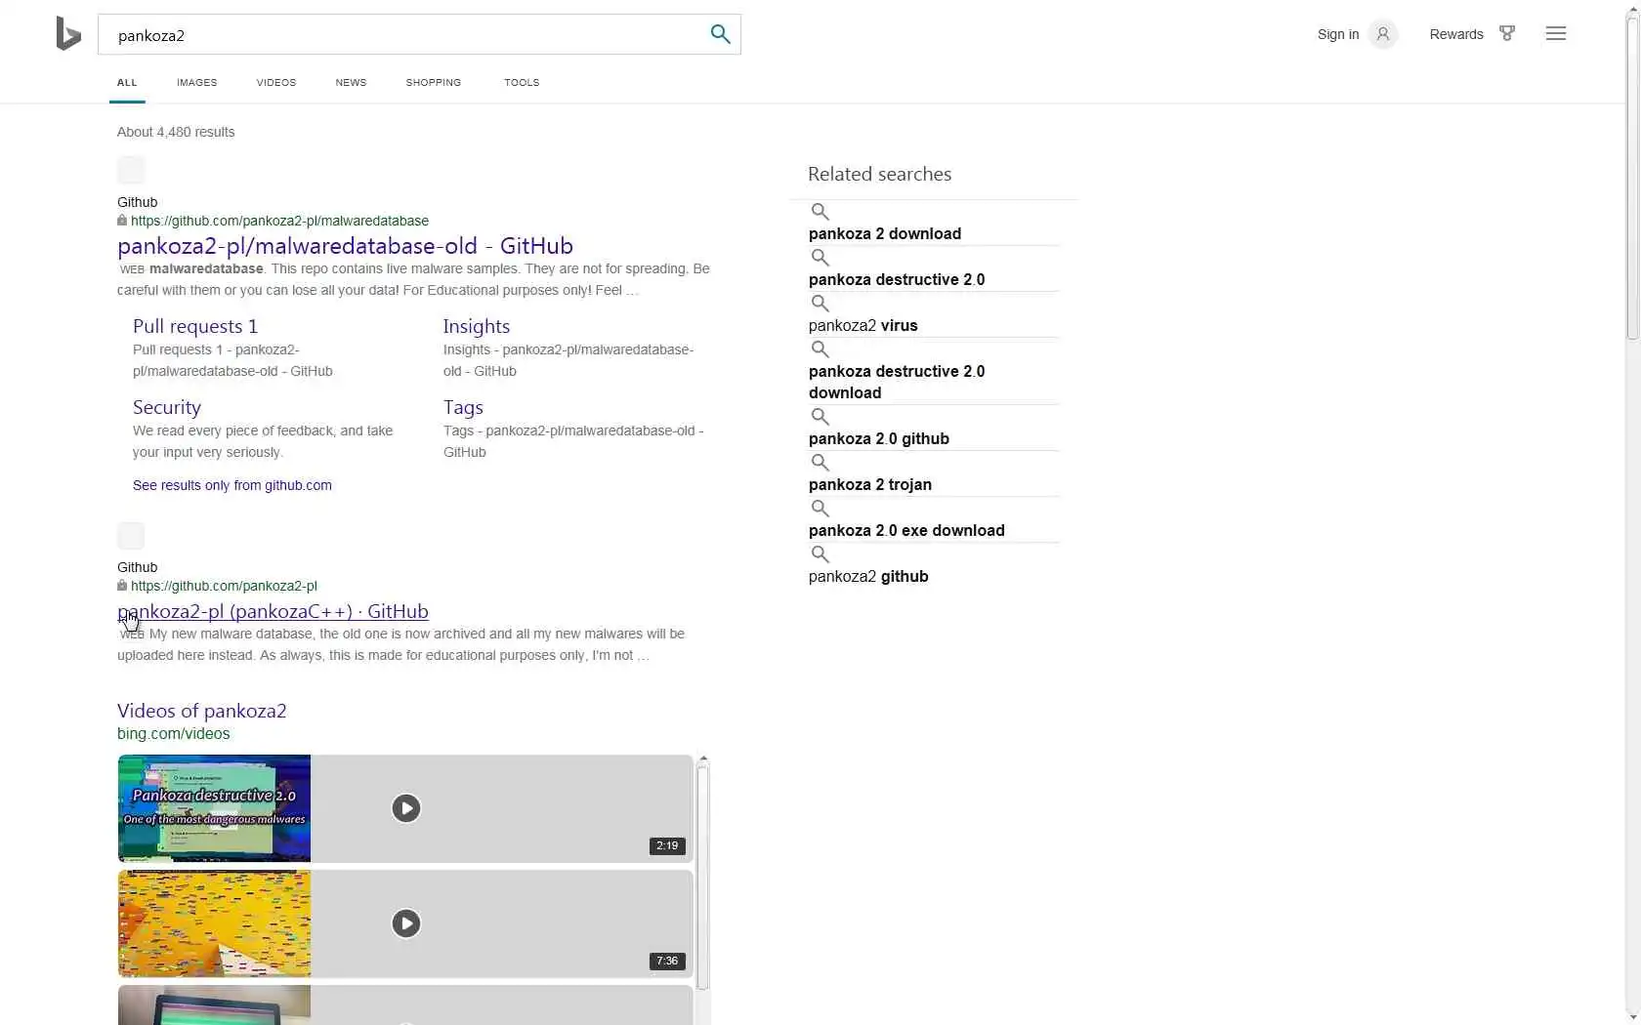Open the Tags sublink
Screen dimensions: 1641x1025
click(463, 407)
